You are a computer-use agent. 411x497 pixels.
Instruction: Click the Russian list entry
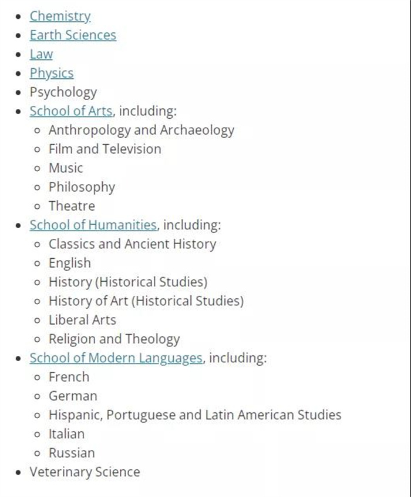click(72, 453)
